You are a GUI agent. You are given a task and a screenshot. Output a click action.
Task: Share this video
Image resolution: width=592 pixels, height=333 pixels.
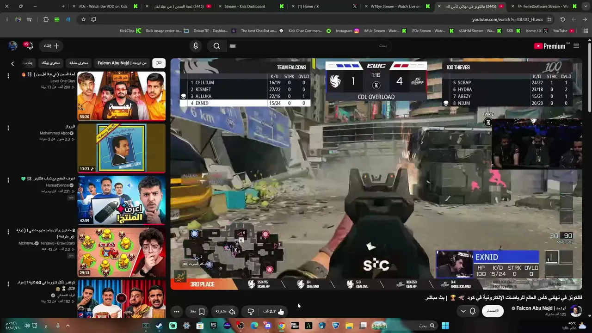[226, 312]
